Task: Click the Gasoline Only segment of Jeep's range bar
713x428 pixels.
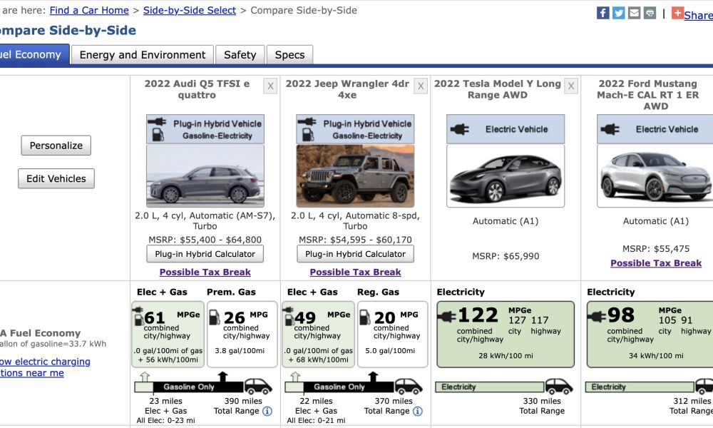Action: pos(348,387)
